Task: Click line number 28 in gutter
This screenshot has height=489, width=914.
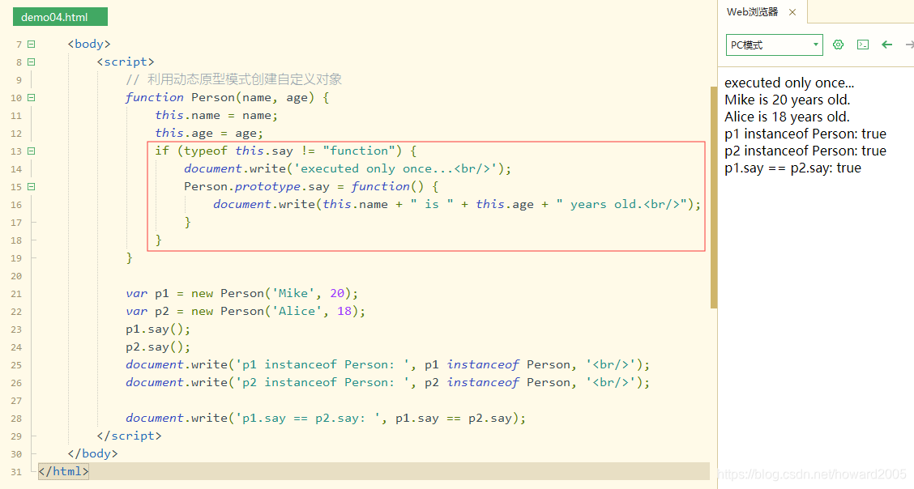Action: pos(16,419)
